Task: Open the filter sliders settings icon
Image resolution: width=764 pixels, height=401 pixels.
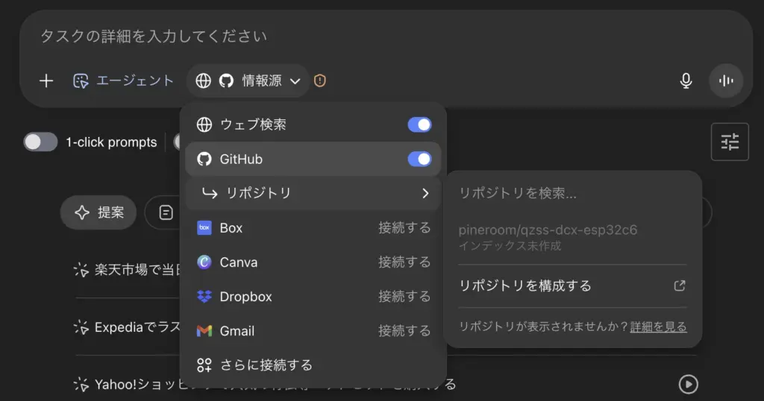Action: pos(729,142)
